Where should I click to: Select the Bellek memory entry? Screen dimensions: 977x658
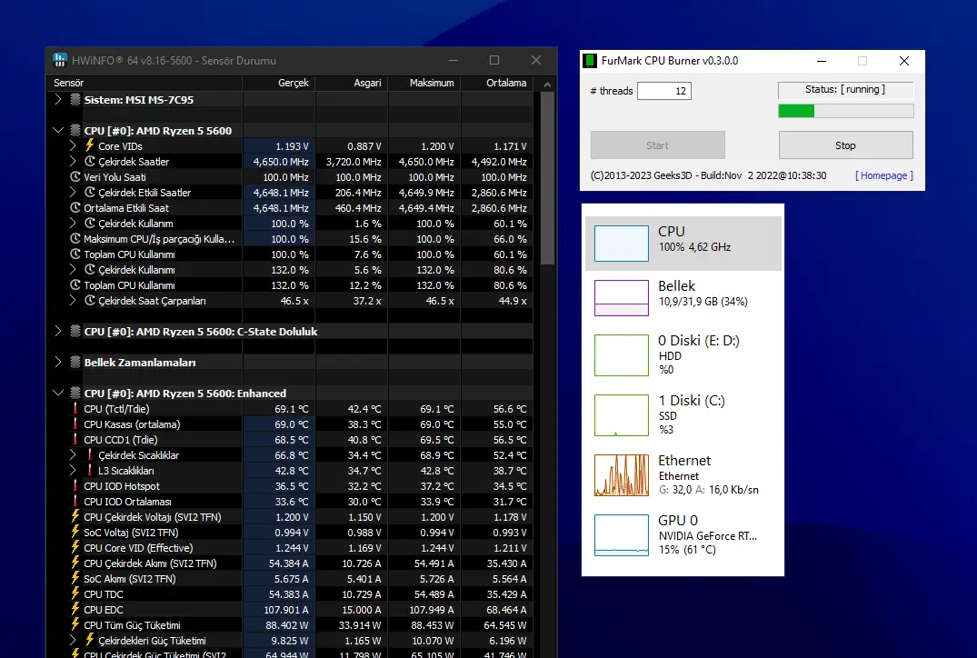click(x=683, y=298)
